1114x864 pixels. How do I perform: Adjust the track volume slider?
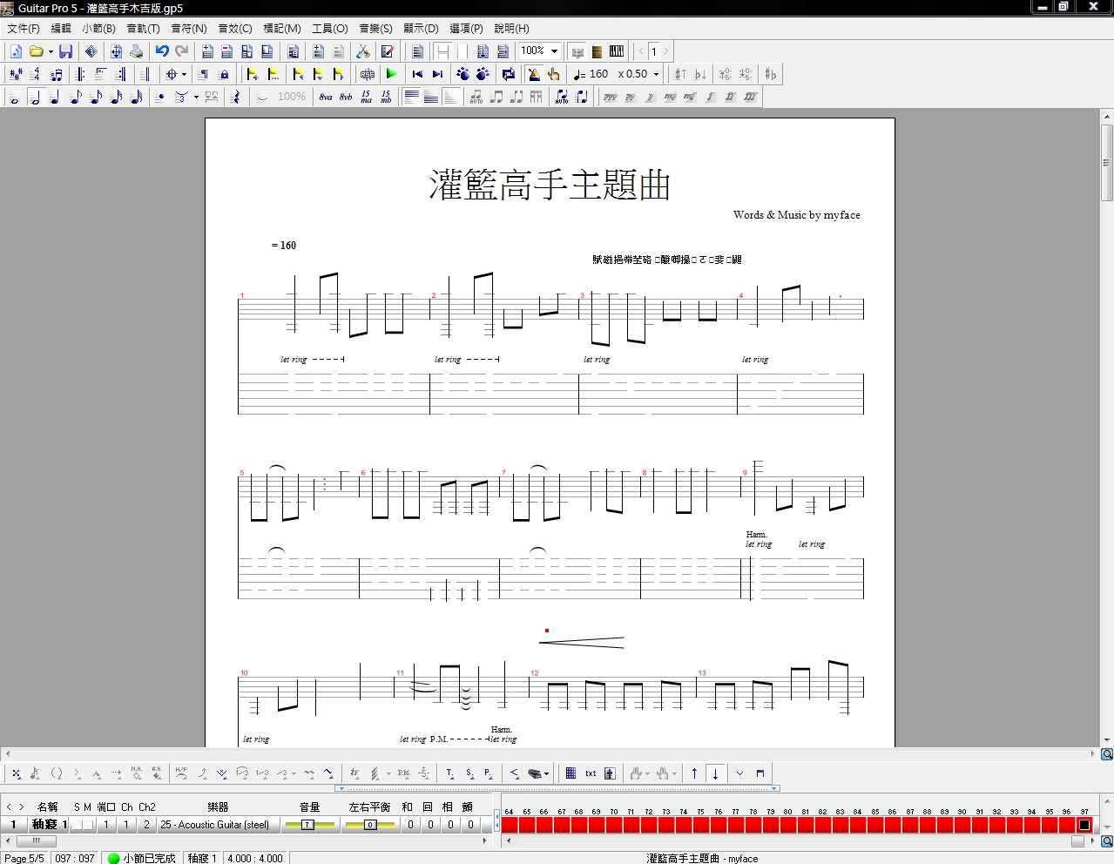(308, 825)
